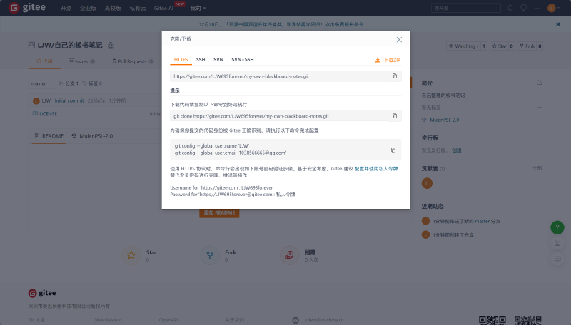The width and height of the screenshot is (571, 325).
Task: Open the master branch dropdown
Action: point(41,83)
